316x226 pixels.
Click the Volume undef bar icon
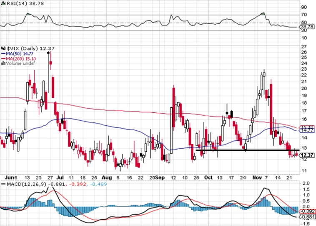[x=3, y=63]
